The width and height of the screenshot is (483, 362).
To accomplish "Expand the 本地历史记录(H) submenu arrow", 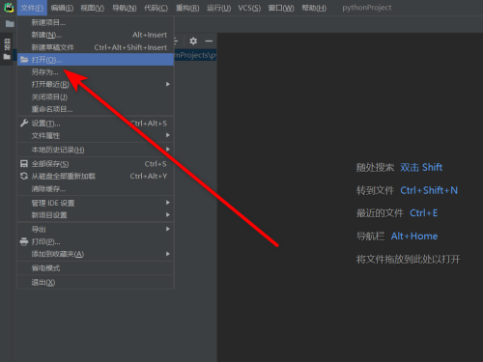I will tap(168, 149).
